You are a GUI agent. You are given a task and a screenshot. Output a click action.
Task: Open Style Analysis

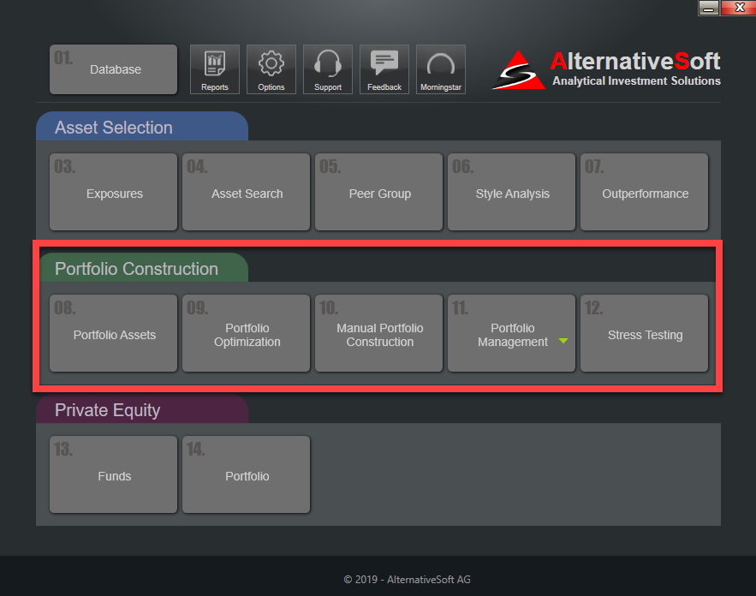pyautogui.click(x=511, y=192)
